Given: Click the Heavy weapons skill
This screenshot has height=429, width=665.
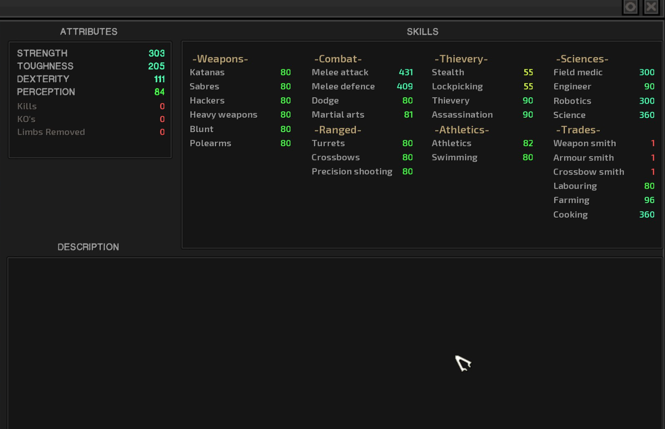Looking at the screenshot, I should 240,115.
